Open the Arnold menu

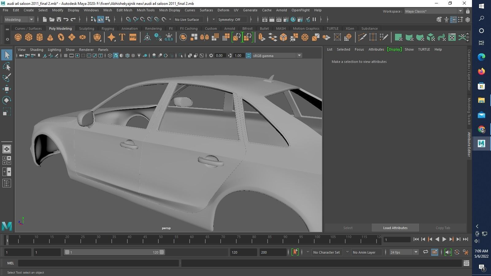click(281, 10)
